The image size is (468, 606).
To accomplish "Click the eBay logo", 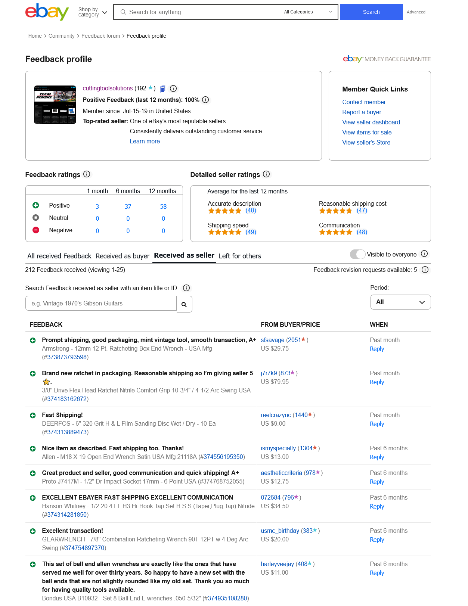I will pos(47,12).
